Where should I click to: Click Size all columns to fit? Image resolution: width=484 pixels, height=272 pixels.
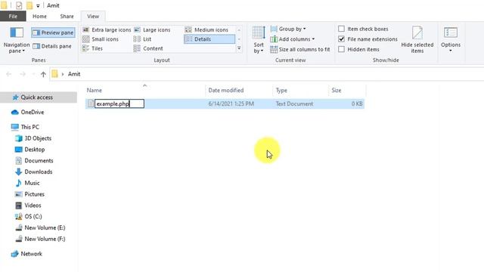[x=300, y=49]
